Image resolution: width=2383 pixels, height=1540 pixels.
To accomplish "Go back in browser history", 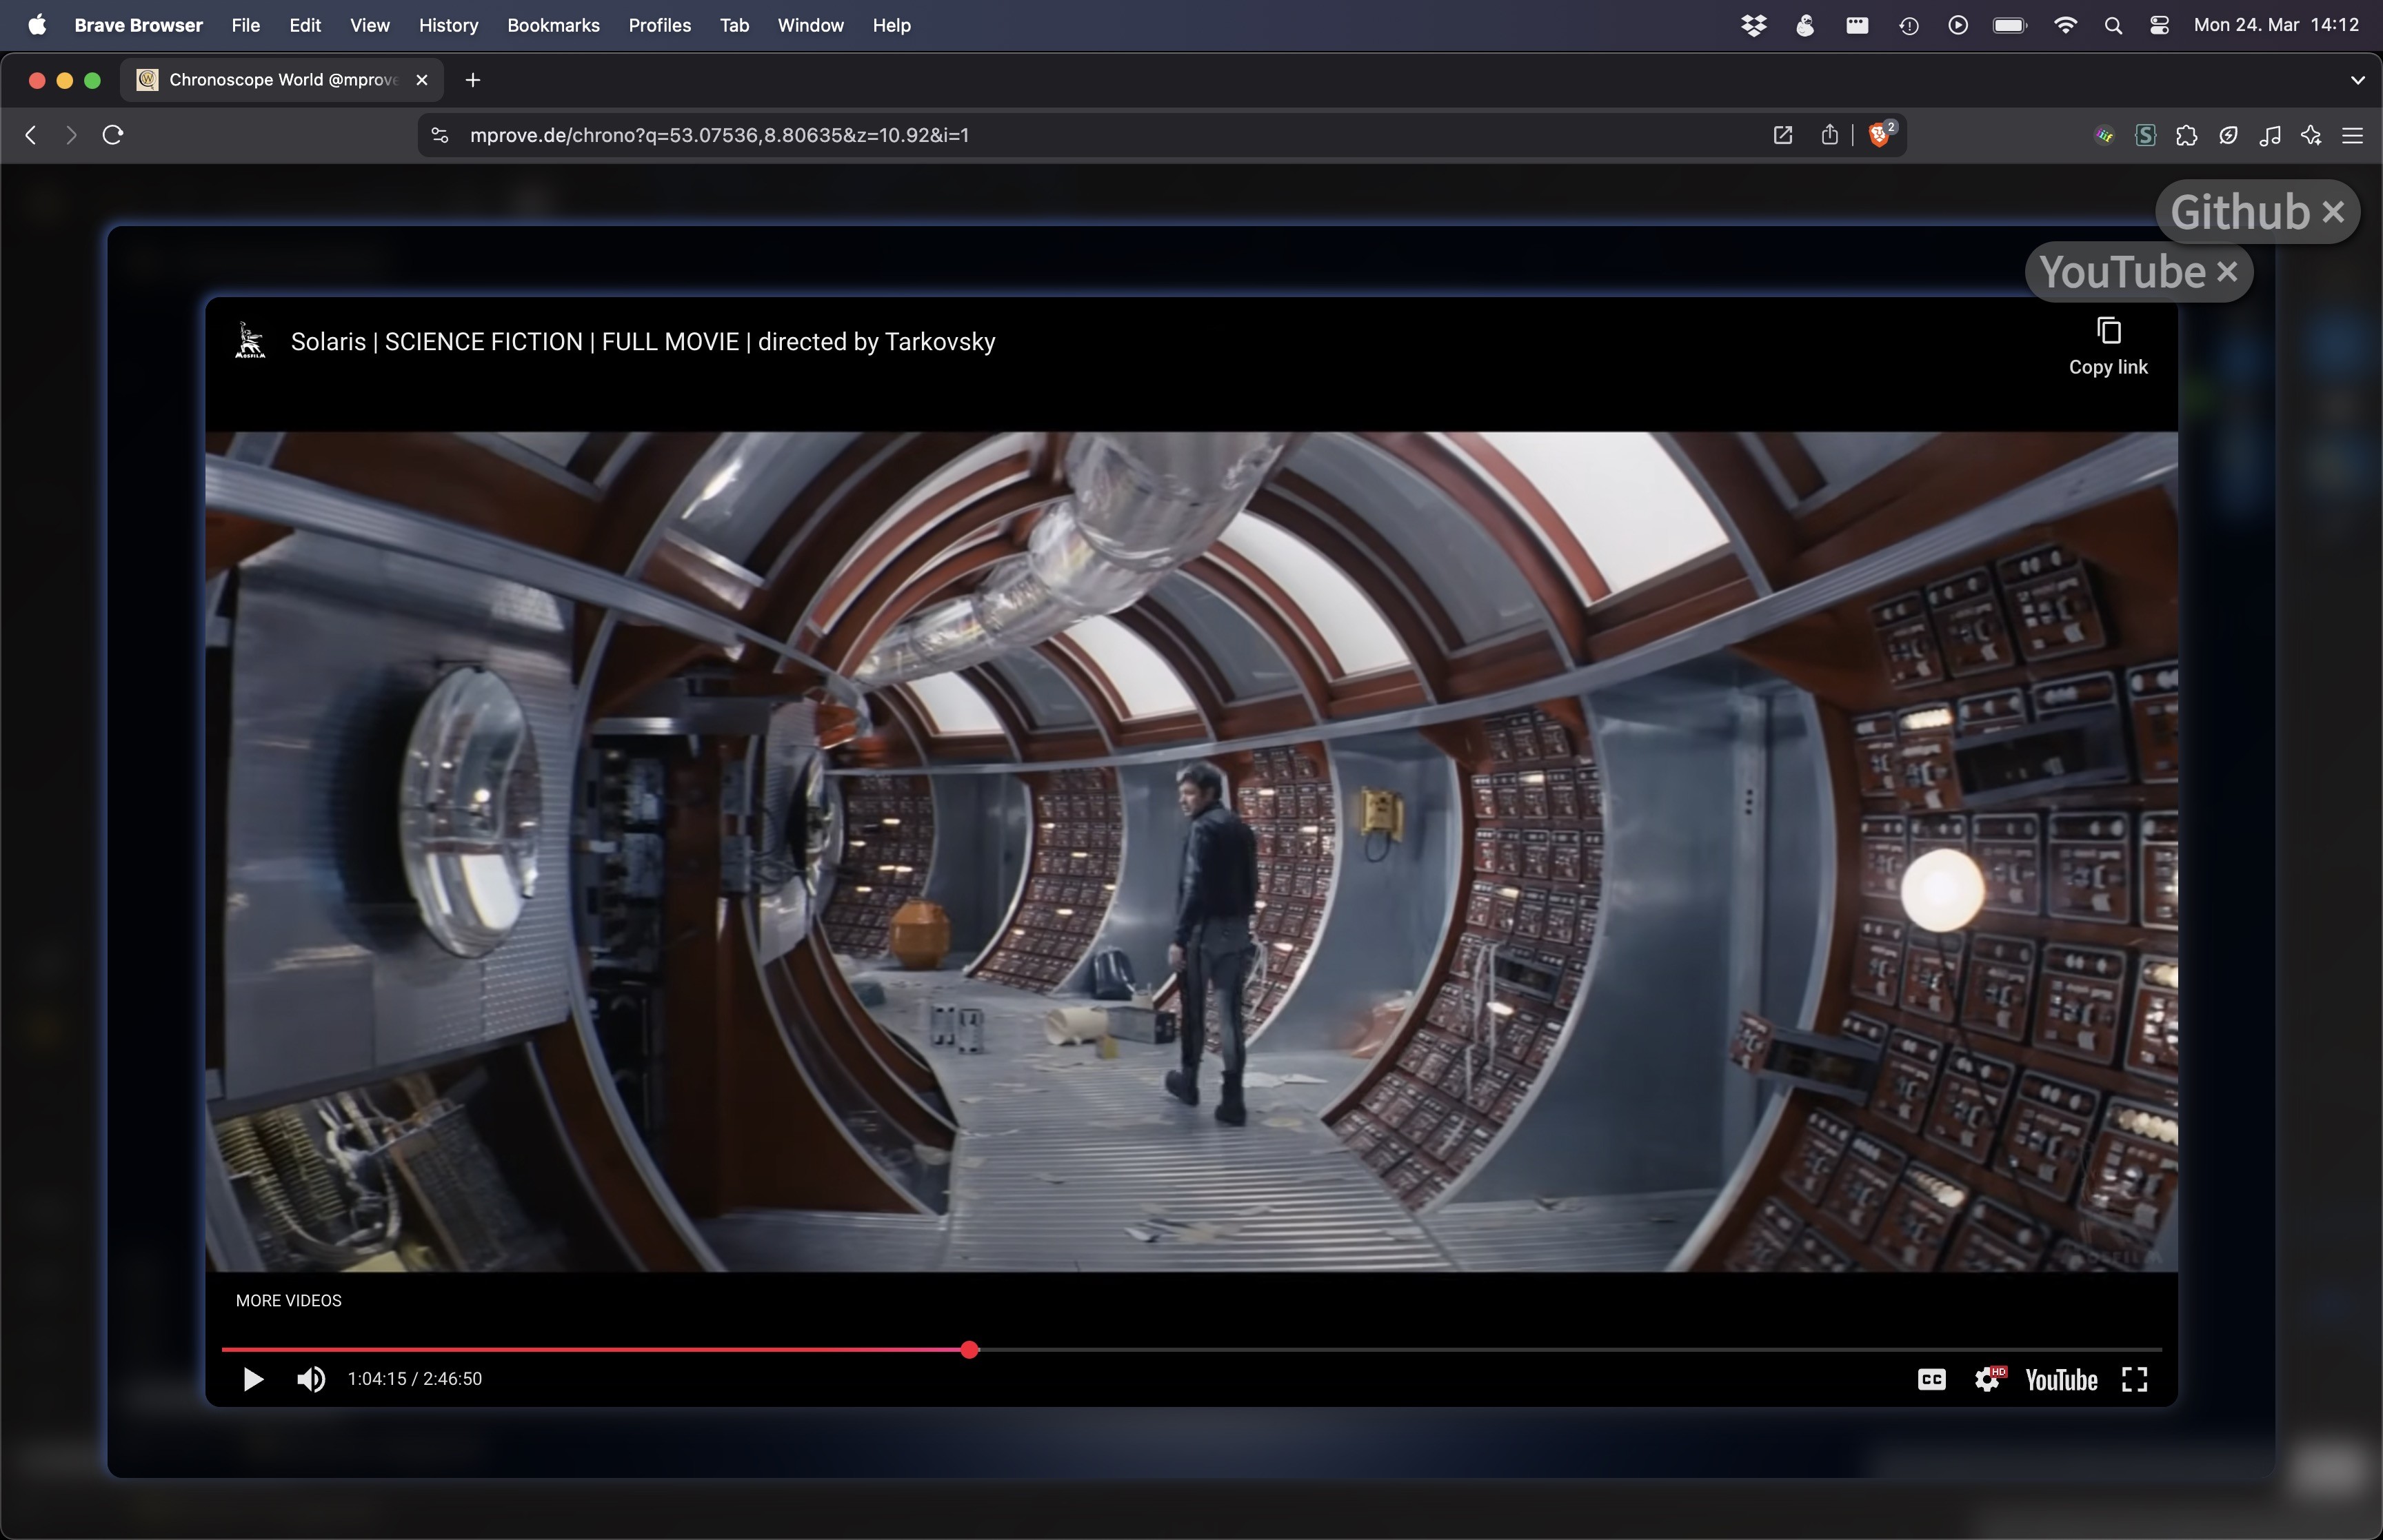I will 31,135.
